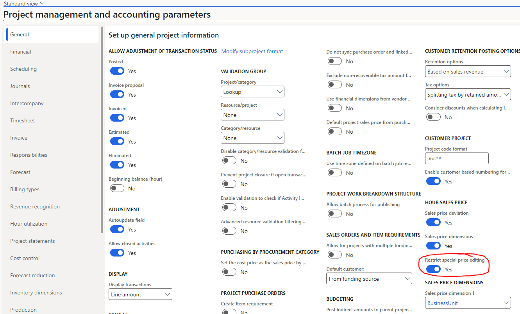
Task: Disable the Eliminated switch
Action: click(117, 165)
